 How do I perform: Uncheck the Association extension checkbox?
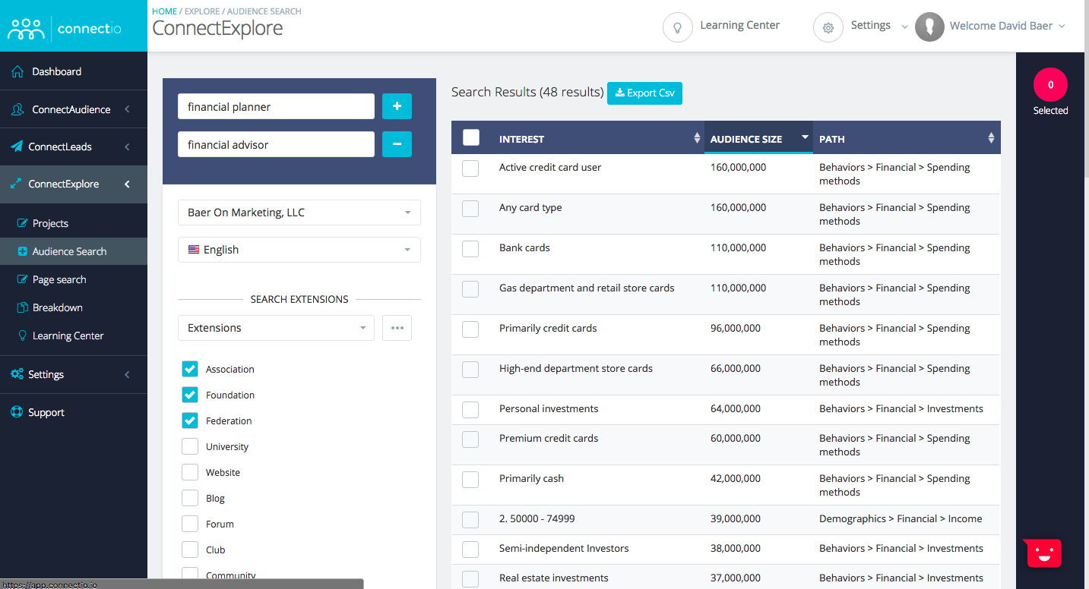190,369
